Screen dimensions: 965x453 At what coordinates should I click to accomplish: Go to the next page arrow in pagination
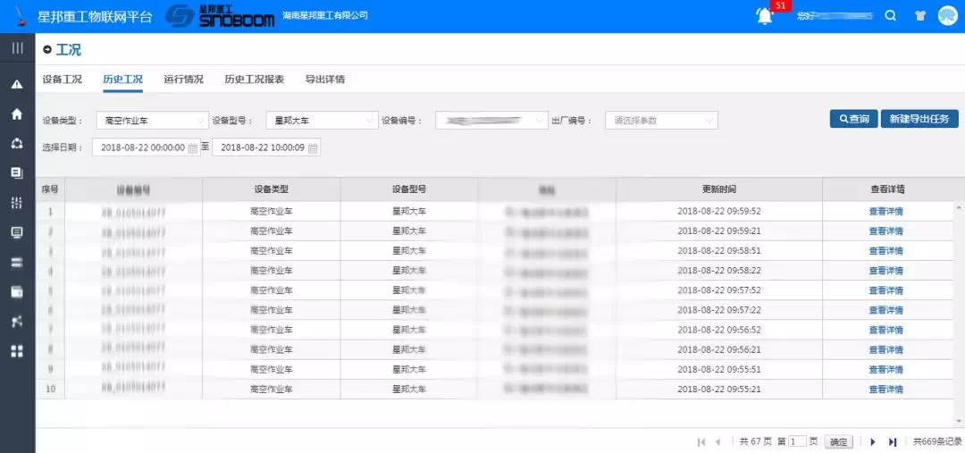pos(873,441)
